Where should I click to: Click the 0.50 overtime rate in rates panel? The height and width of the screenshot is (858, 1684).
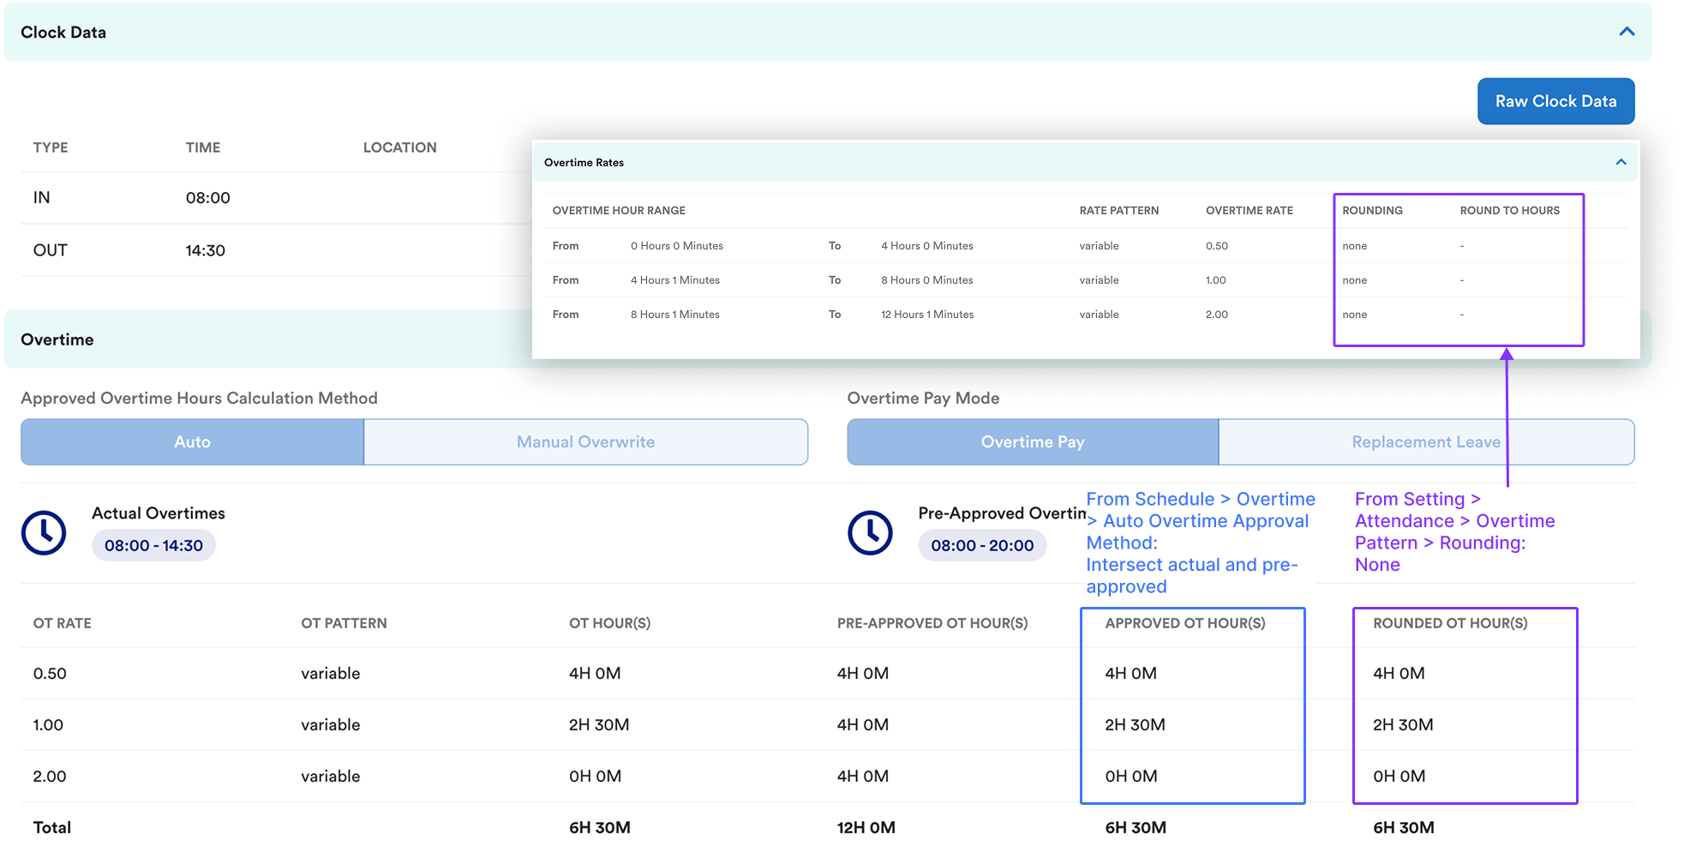point(1217,246)
